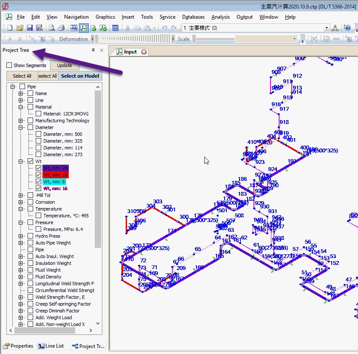Image resolution: width=358 pixels, height=354 pixels.
Task: Click the Deformation slider track
Action: [133, 39]
